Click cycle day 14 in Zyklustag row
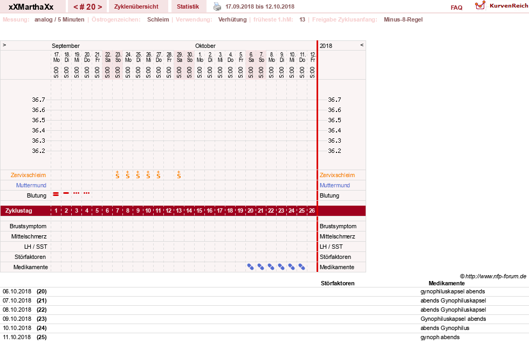 click(189, 211)
